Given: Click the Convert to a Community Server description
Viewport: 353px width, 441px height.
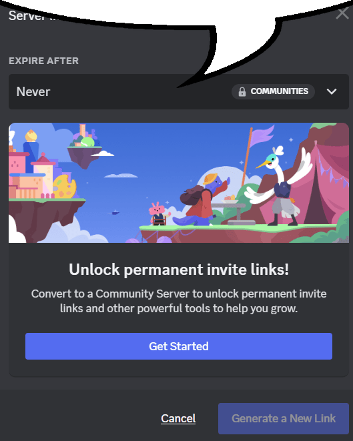Looking at the screenshot, I should 179,301.
